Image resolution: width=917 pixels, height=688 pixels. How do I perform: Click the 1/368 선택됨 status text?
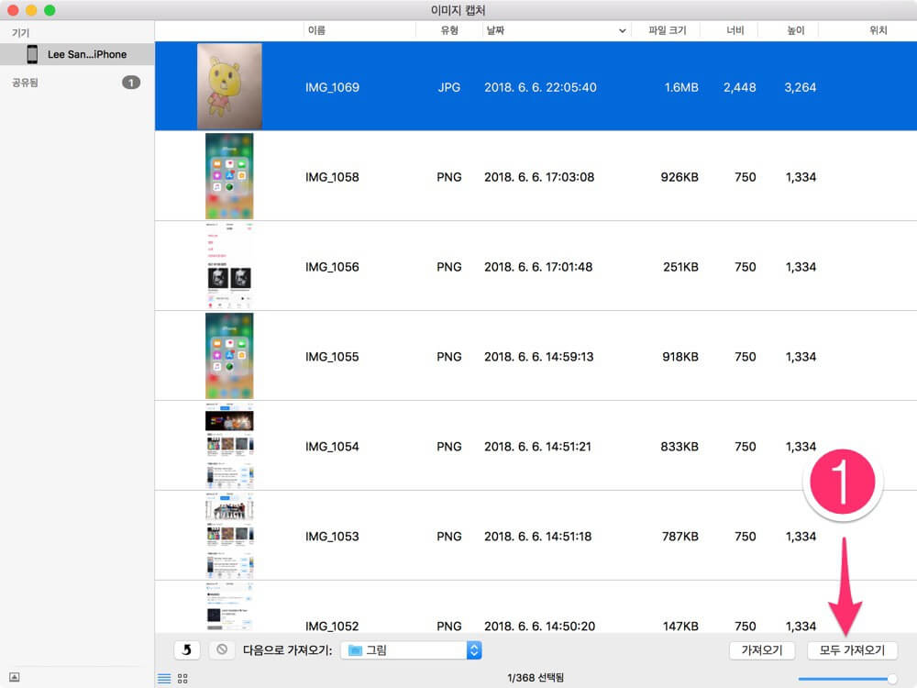point(536,678)
